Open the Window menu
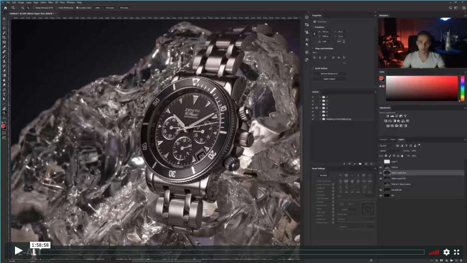 [x=70, y=3]
